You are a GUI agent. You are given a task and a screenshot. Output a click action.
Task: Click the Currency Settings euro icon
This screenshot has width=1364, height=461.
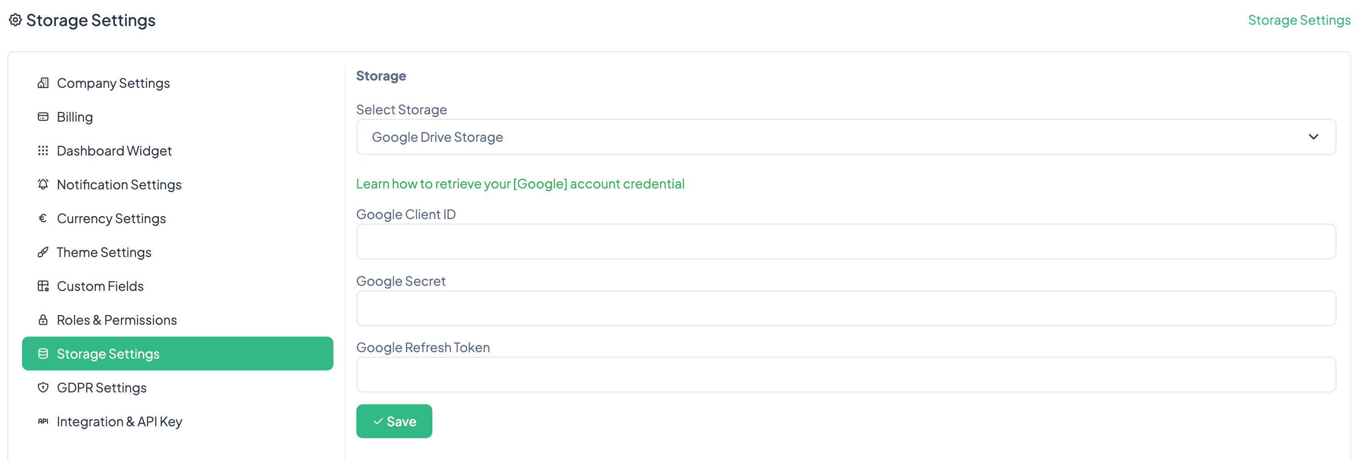coord(43,218)
